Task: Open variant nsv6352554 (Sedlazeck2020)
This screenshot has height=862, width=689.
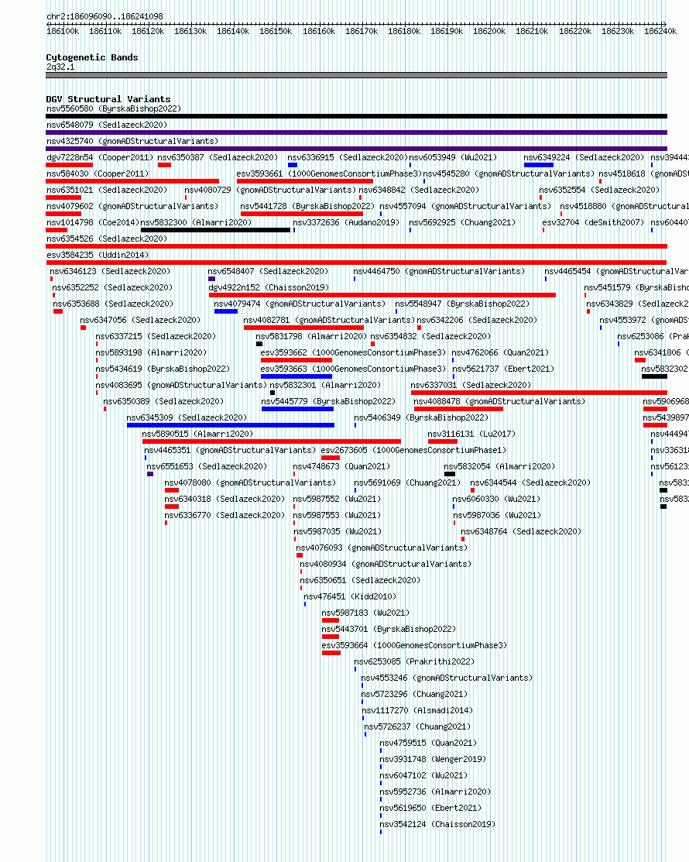Action: (x=599, y=190)
